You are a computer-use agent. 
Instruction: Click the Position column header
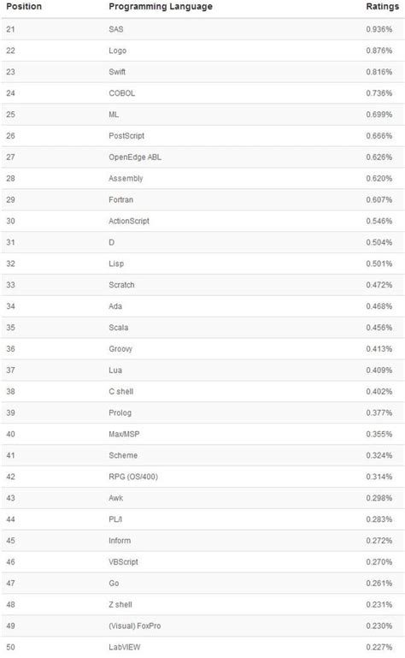click(x=24, y=6)
